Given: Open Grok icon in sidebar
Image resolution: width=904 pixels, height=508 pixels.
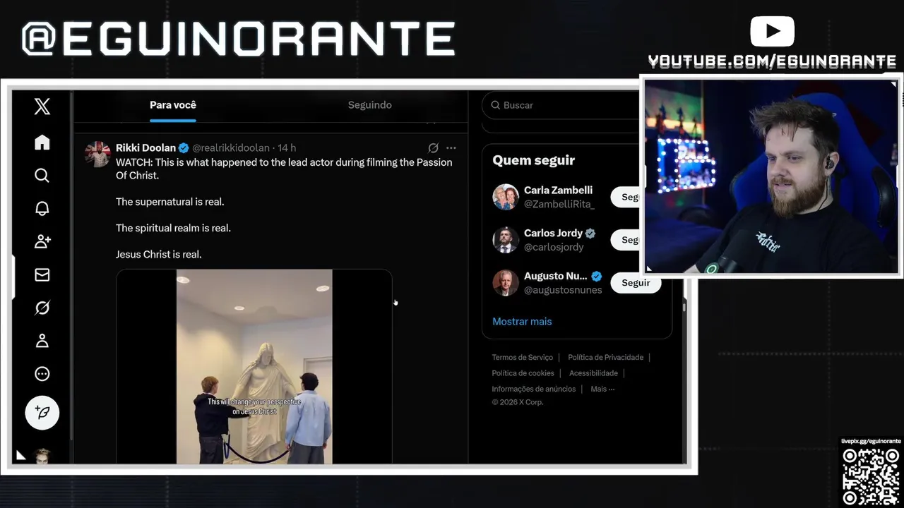Looking at the screenshot, I should tap(42, 308).
